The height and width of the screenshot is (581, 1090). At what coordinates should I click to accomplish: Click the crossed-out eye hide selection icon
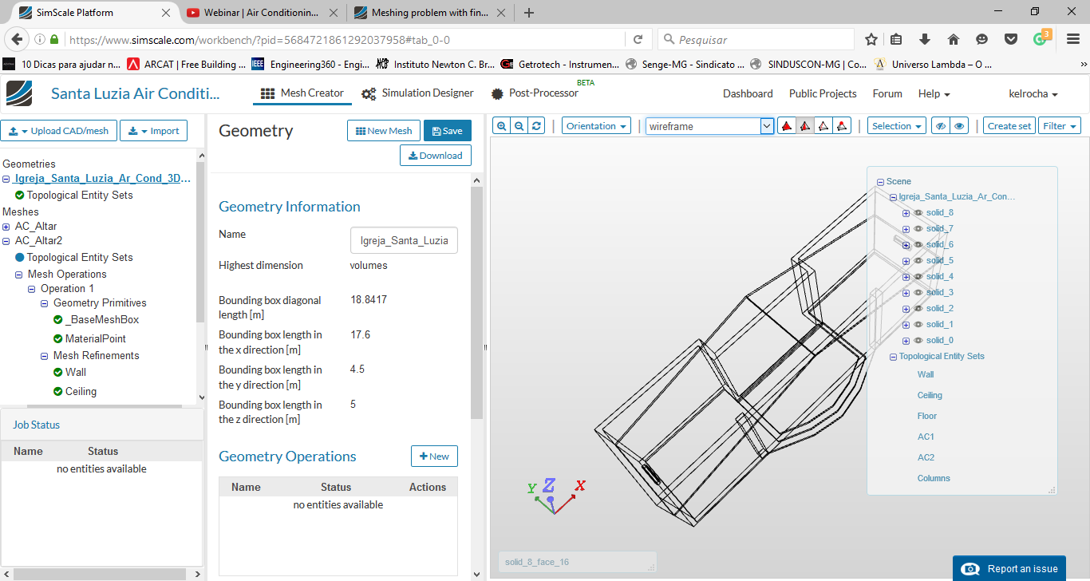coord(941,126)
